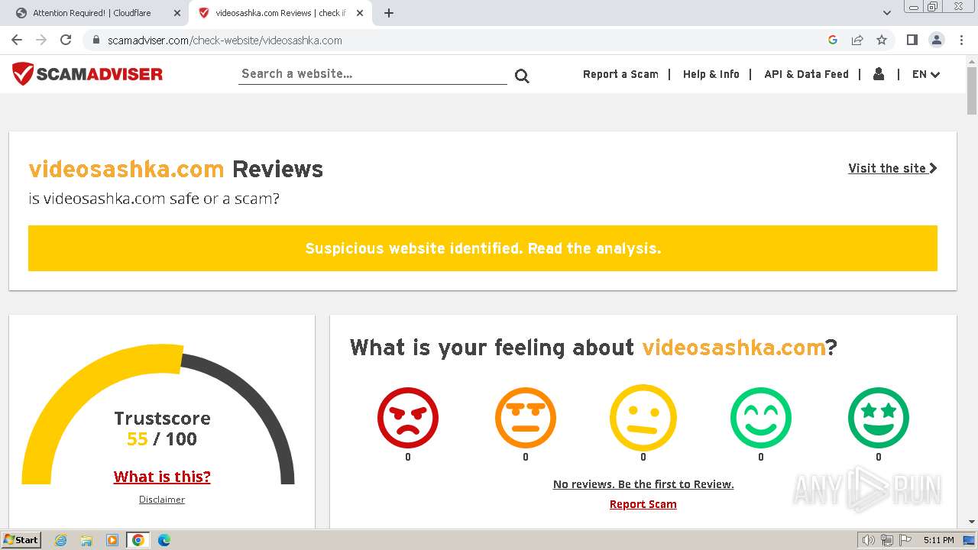Open API & Data Feed menu item

point(806,74)
